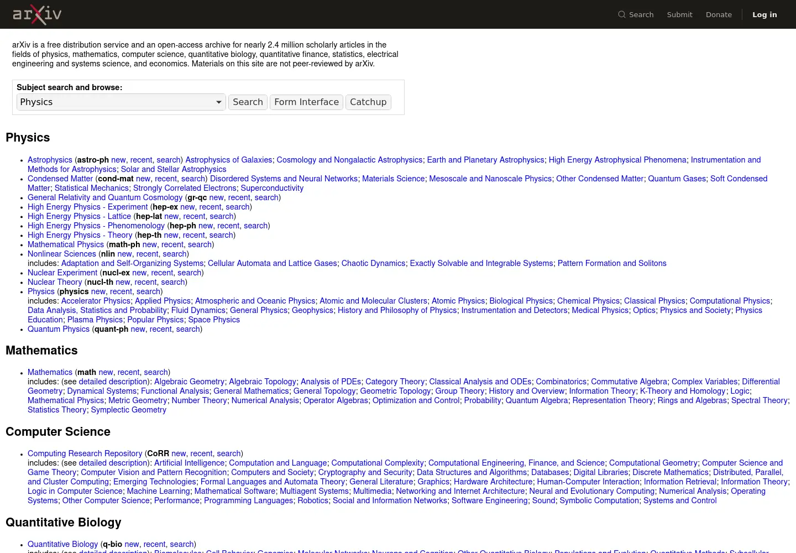Open Mathematics detailed description link

click(113, 382)
